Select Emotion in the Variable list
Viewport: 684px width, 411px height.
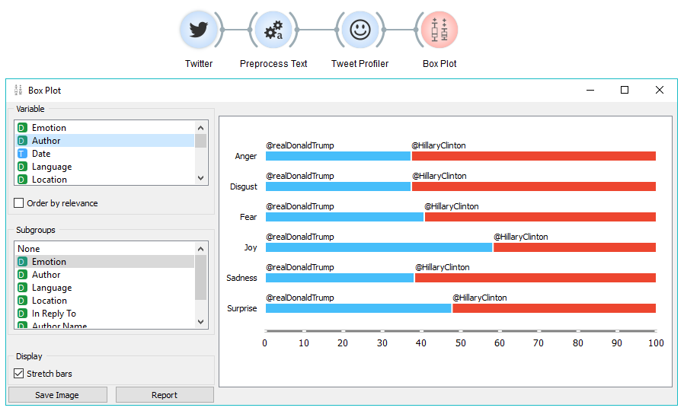(49, 128)
